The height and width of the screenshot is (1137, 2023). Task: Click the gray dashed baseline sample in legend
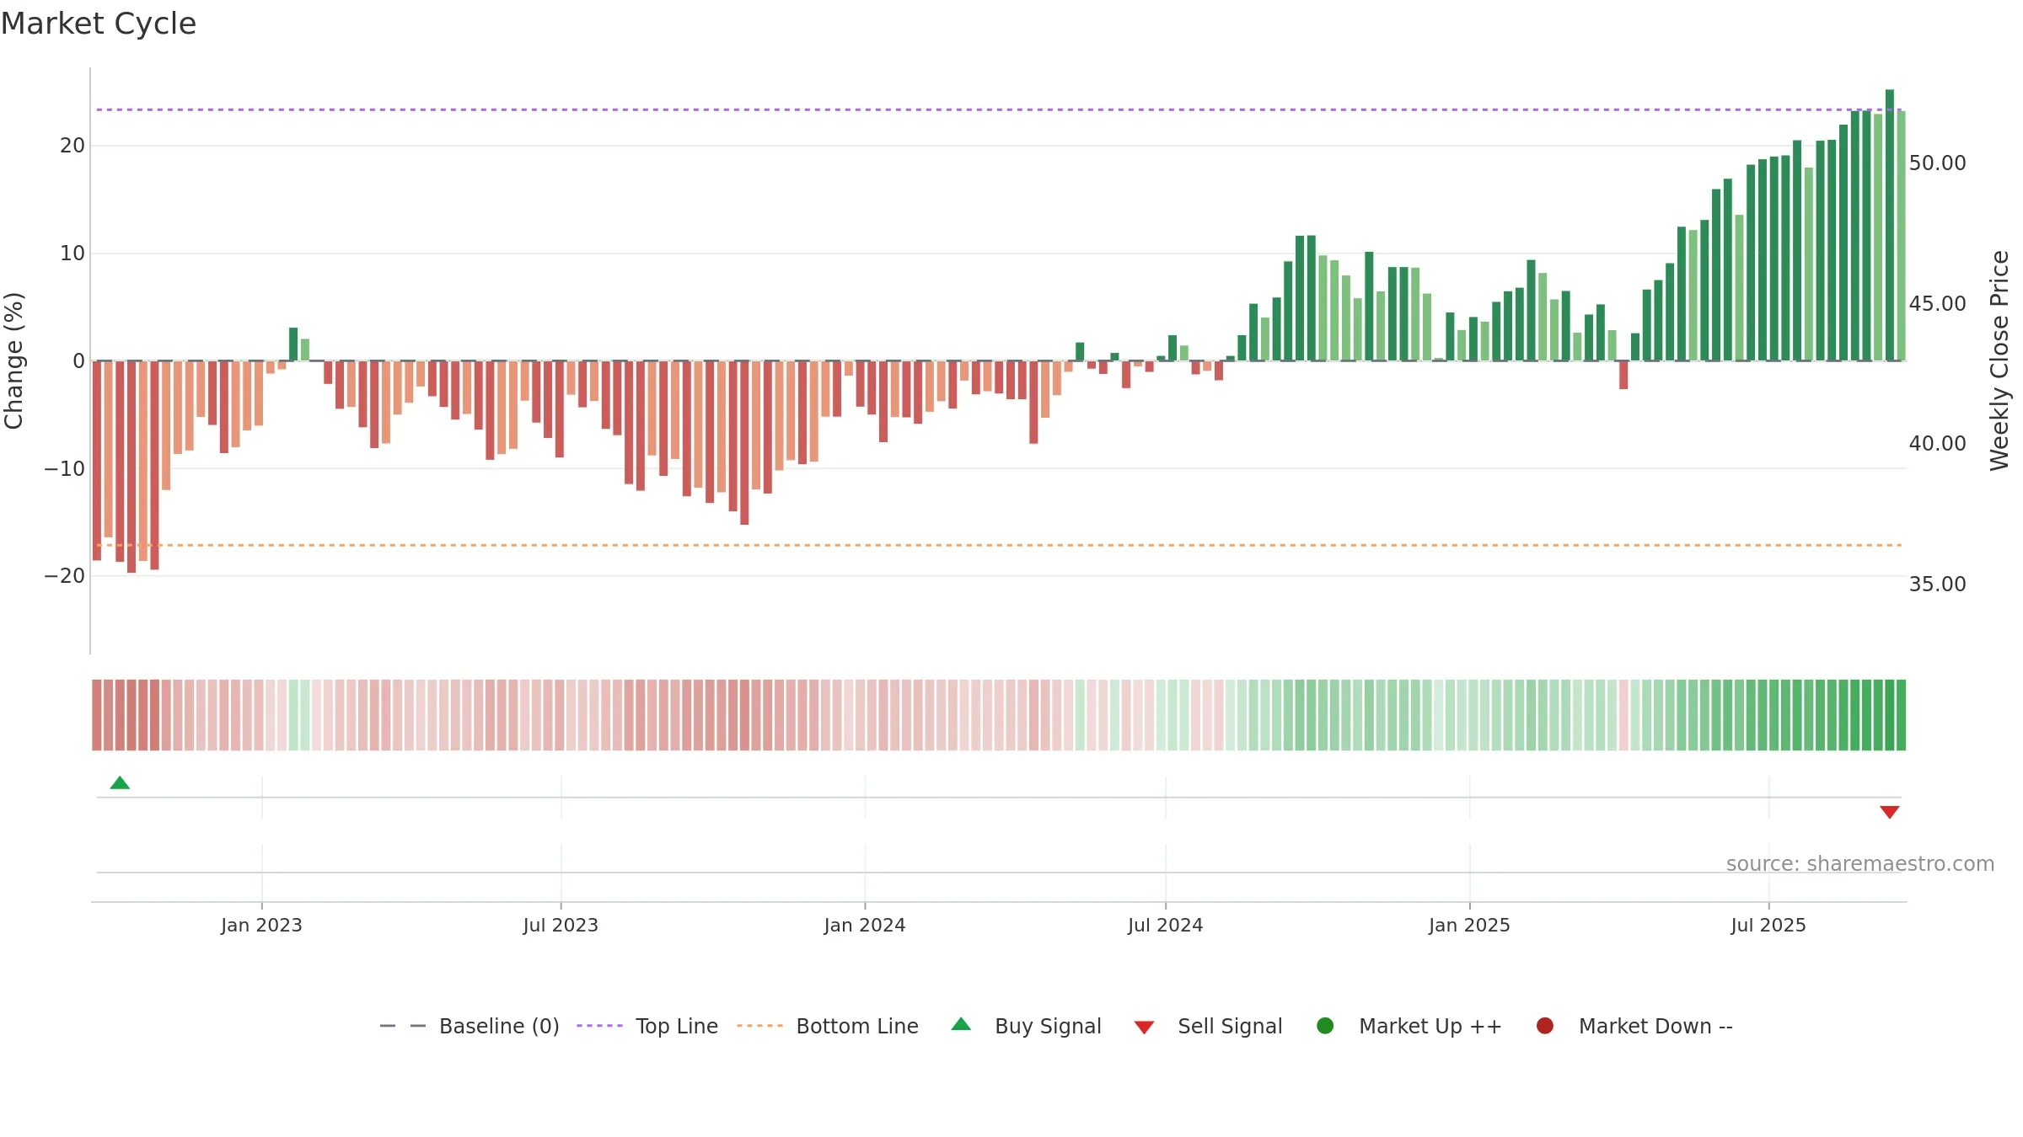pos(403,1026)
